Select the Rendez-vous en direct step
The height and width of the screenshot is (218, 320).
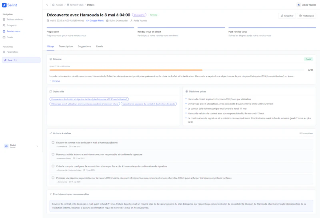point(181,32)
